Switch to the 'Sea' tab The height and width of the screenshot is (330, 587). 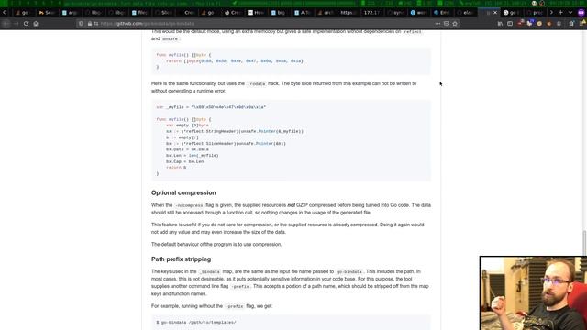47,12
